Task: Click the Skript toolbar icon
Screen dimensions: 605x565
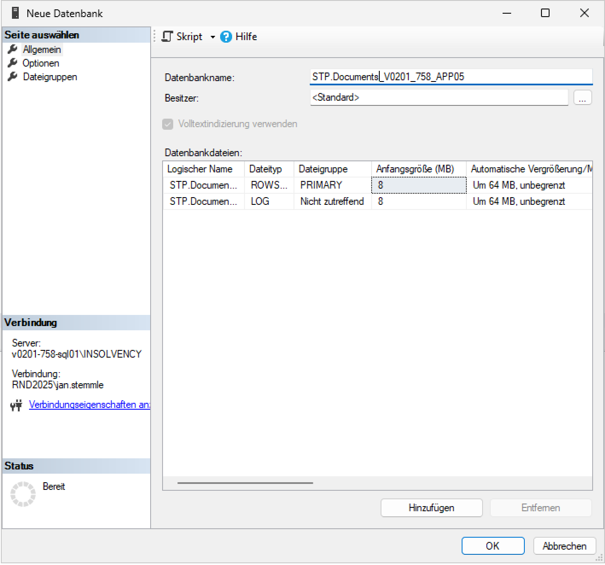Action: 167,37
